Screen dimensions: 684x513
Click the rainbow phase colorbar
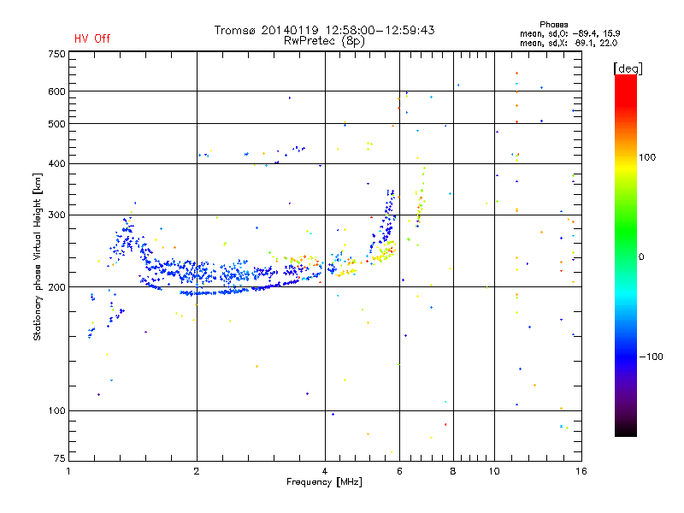click(x=626, y=255)
